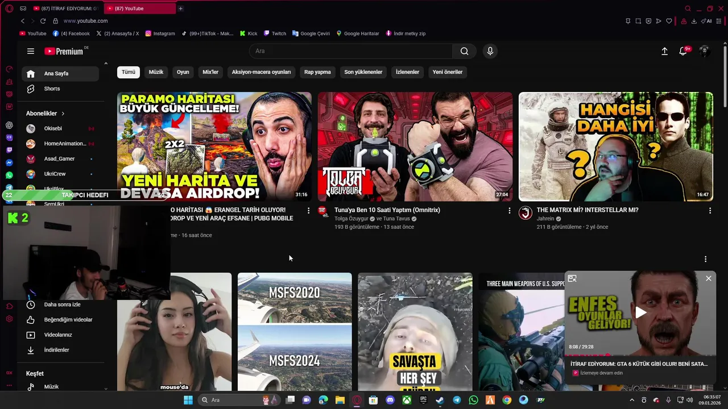Image resolution: width=728 pixels, height=409 pixels.
Task: Expand the Abonelikler section arrow
Action: point(63,114)
